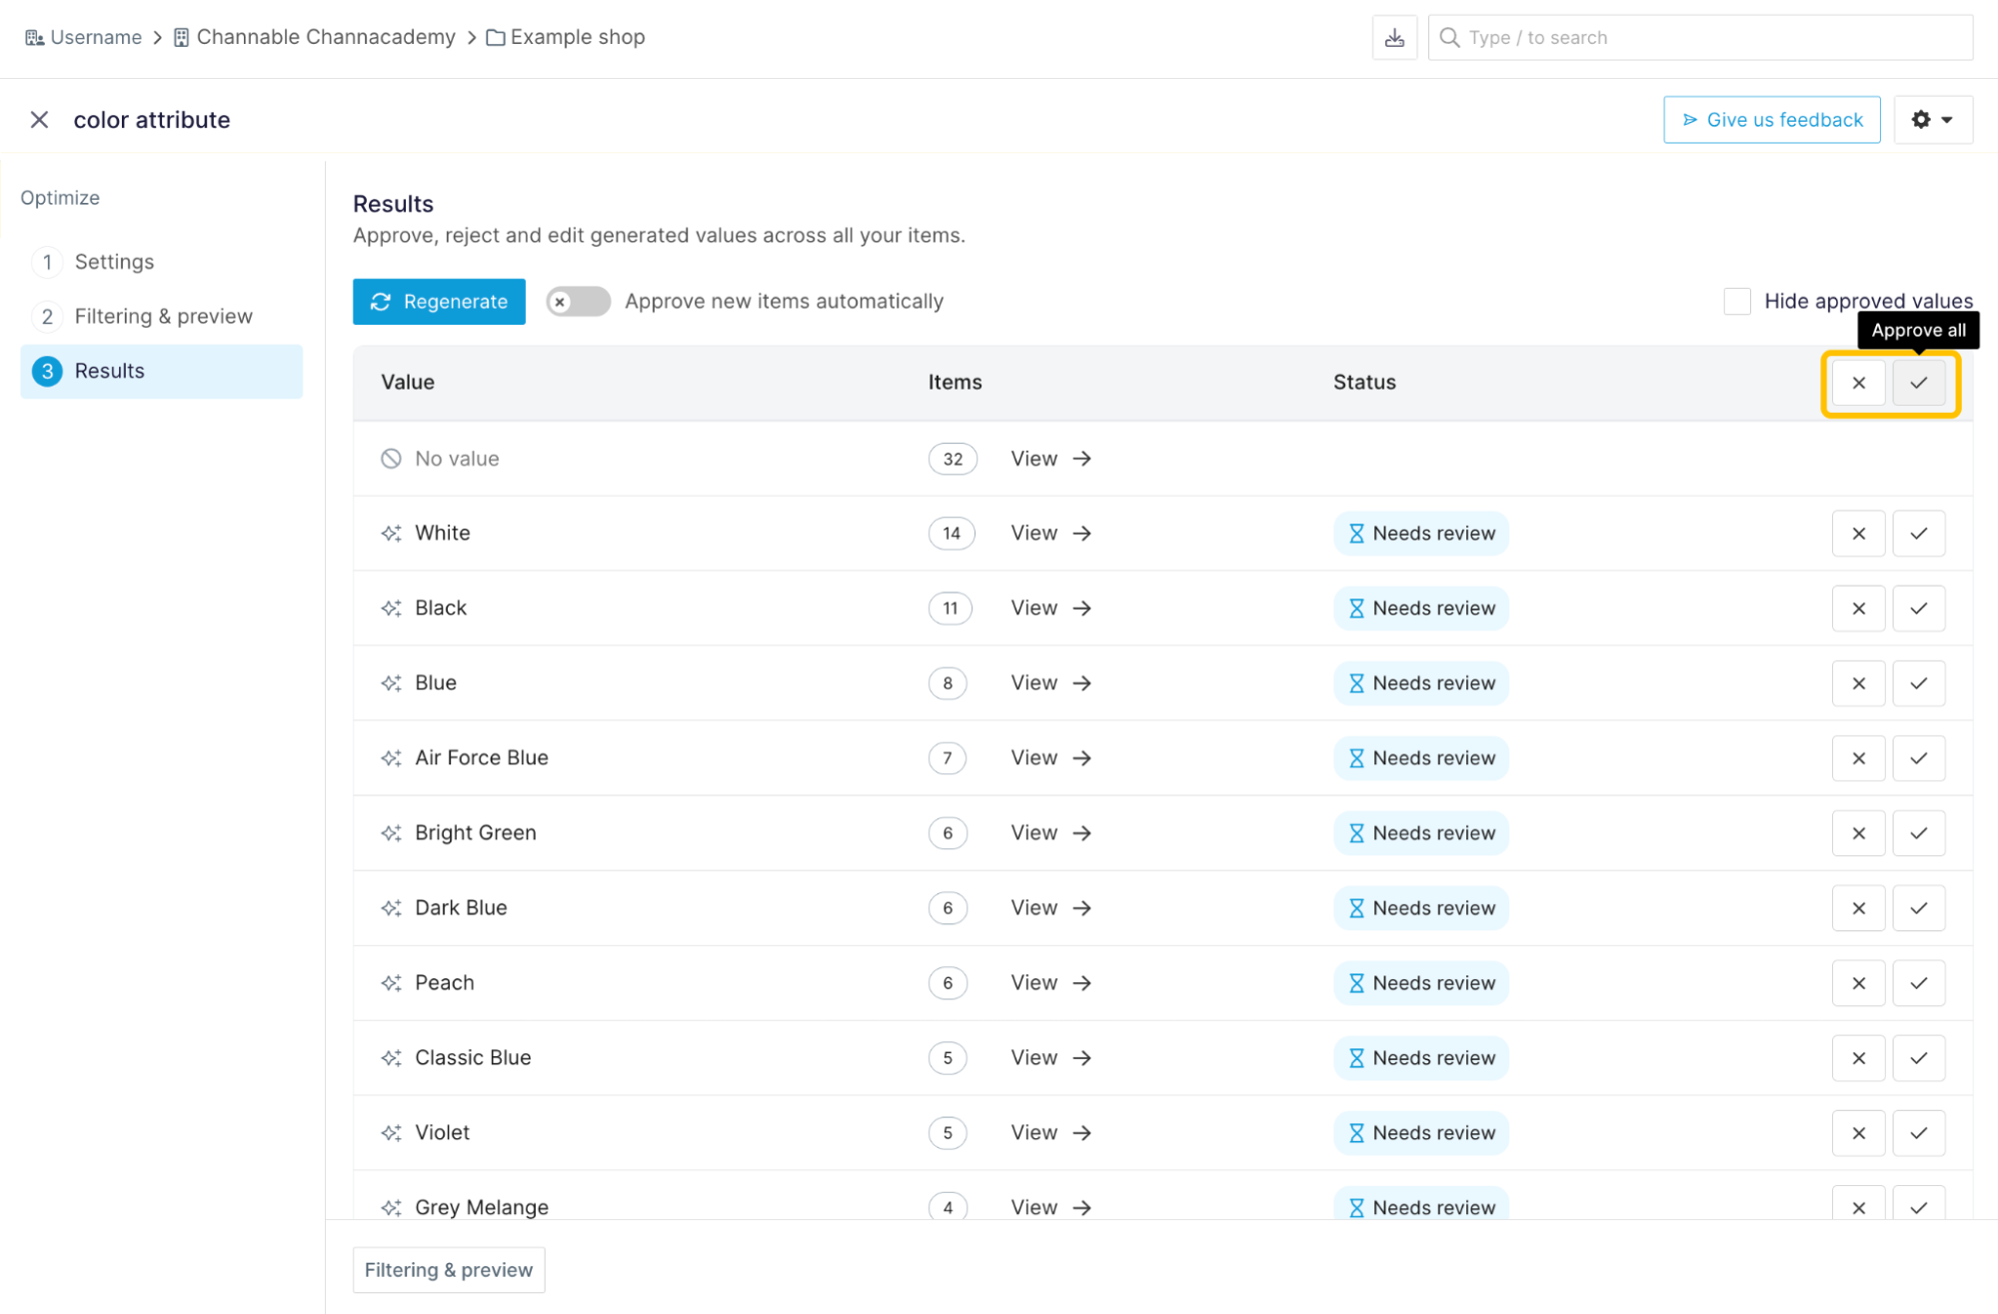Open Example shop breadcrumb folder
Image resolution: width=1998 pixels, height=1314 pixels.
566,38
